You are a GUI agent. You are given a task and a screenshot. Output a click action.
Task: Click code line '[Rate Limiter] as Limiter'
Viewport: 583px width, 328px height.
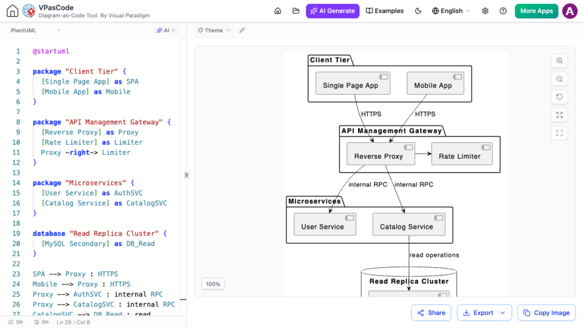point(92,142)
